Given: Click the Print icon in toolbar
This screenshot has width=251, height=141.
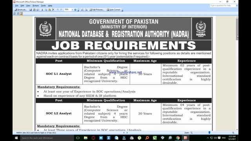Looking at the screenshot, I should (34, 10).
